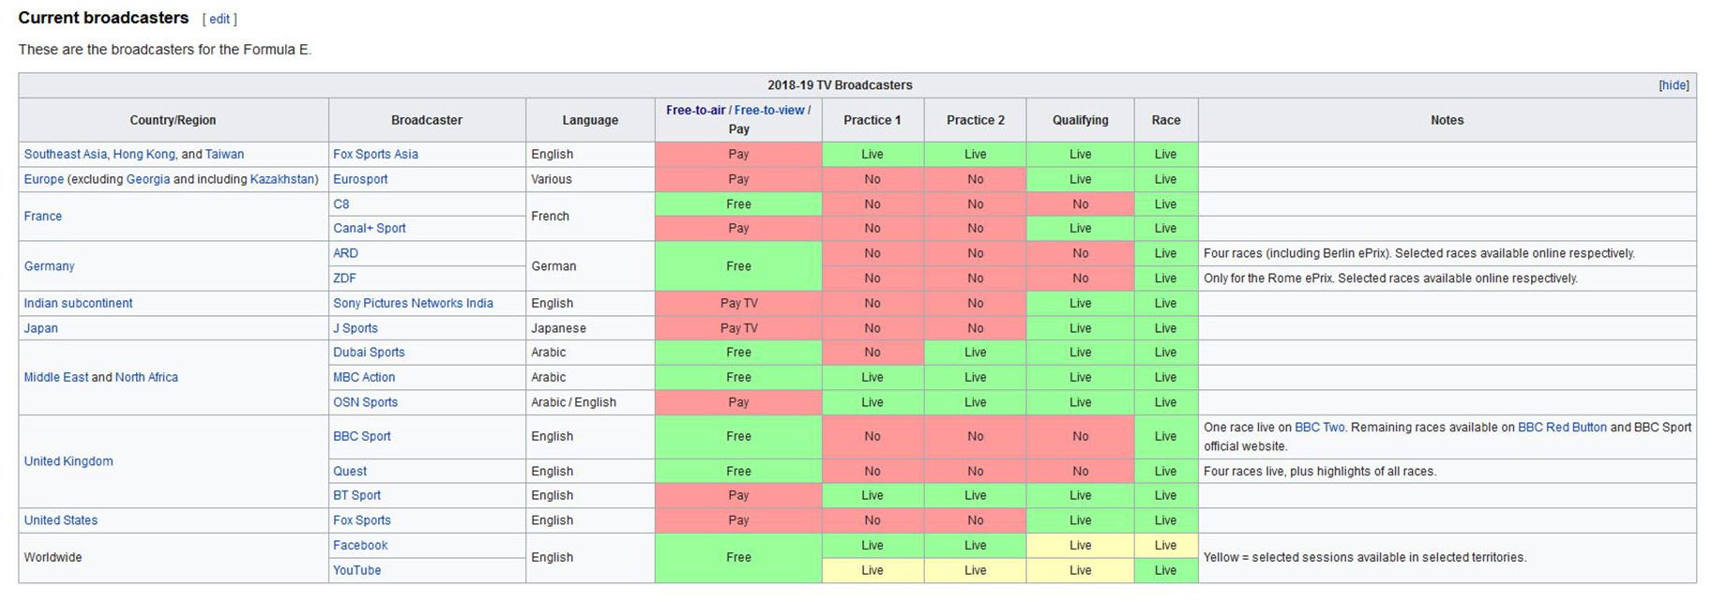
Task: Click the Broadcaster column header
Action: (427, 120)
